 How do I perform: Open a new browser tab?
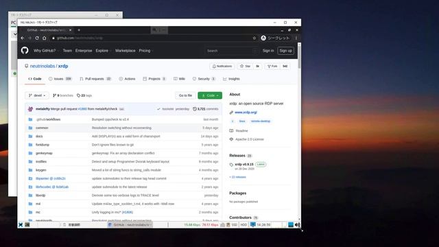(79, 30)
